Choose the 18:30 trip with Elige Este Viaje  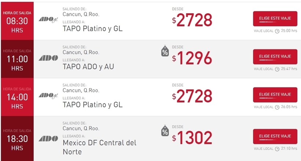click(x=275, y=136)
